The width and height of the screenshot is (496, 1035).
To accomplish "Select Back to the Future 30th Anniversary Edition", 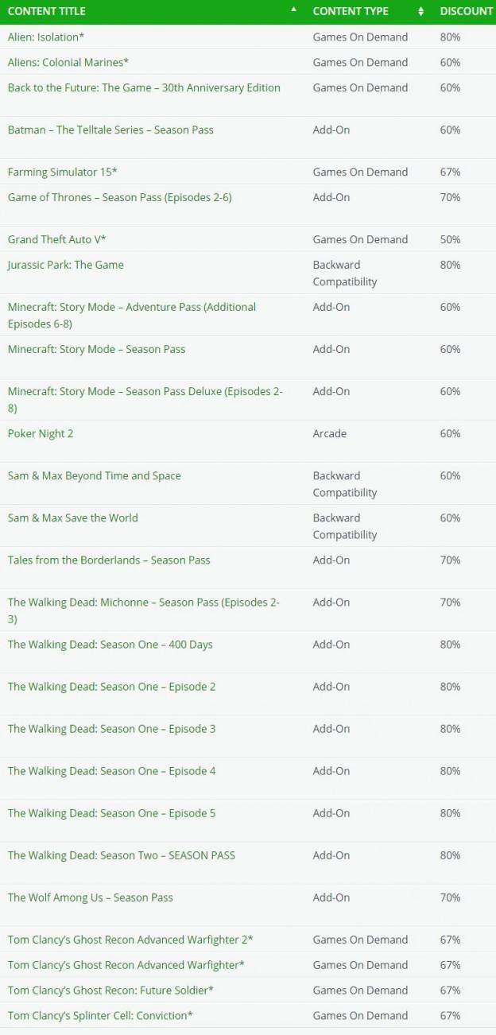I will coord(144,88).
